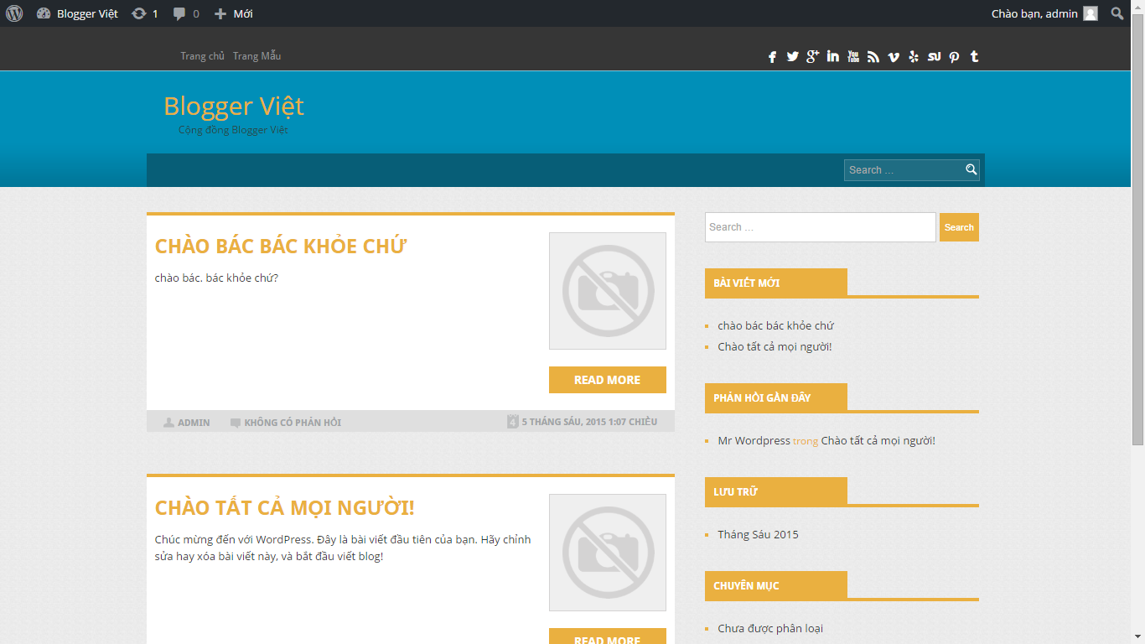Open post title 'CHÀO TẤT CẢ MỌI NGƯỜI!'
This screenshot has height=644, width=1145.
pos(285,508)
